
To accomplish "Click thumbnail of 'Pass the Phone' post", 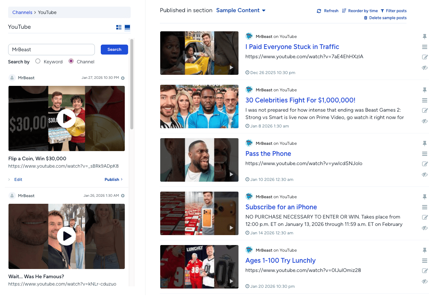I will point(199,160).
